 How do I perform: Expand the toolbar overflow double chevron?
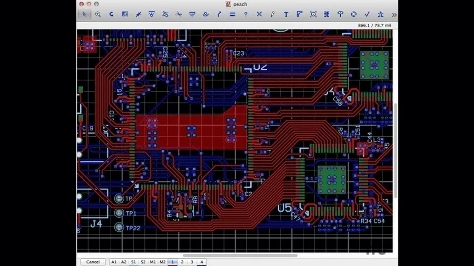tap(394, 15)
